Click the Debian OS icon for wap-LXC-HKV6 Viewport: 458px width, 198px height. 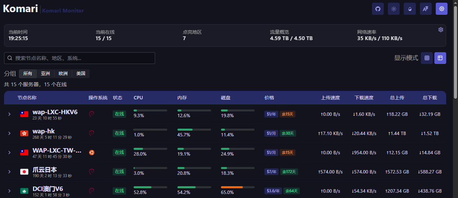91,114
